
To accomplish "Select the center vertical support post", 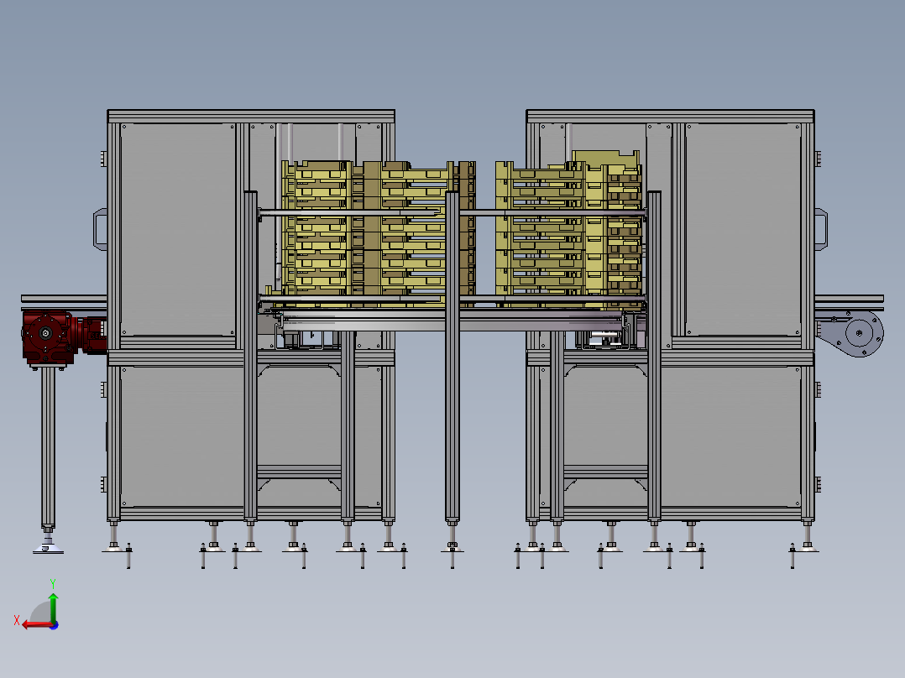I will pyautogui.click(x=452, y=357).
